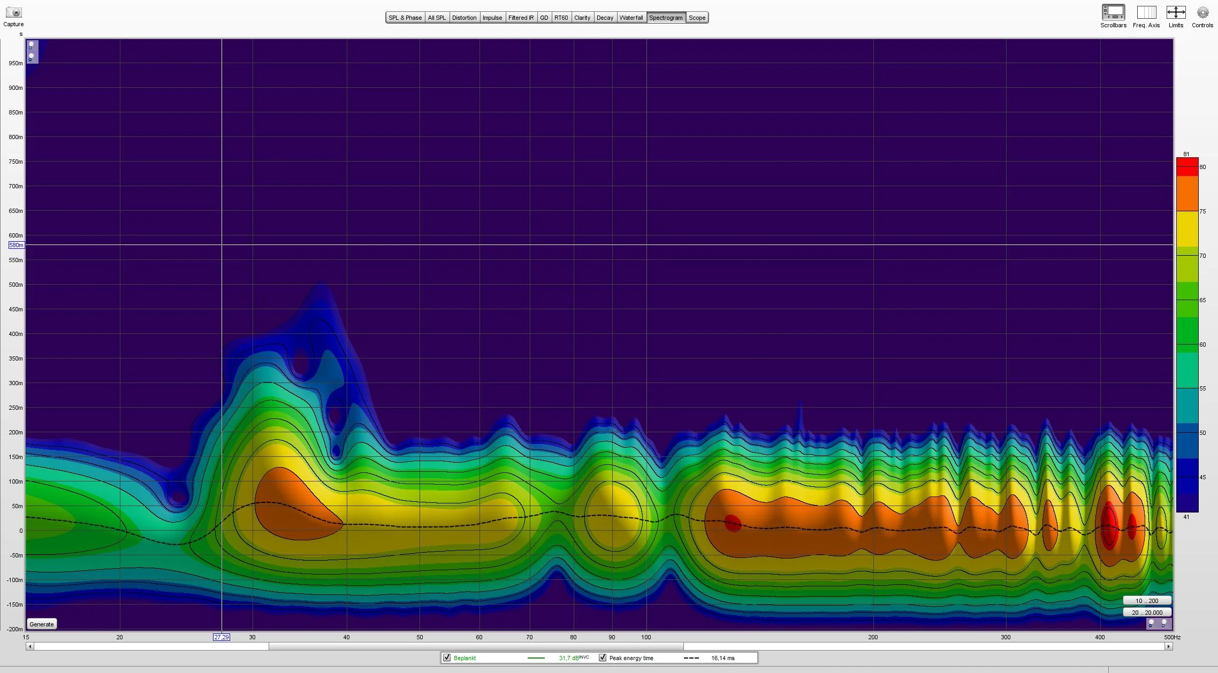Click the 31,7 dB level value

569,658
